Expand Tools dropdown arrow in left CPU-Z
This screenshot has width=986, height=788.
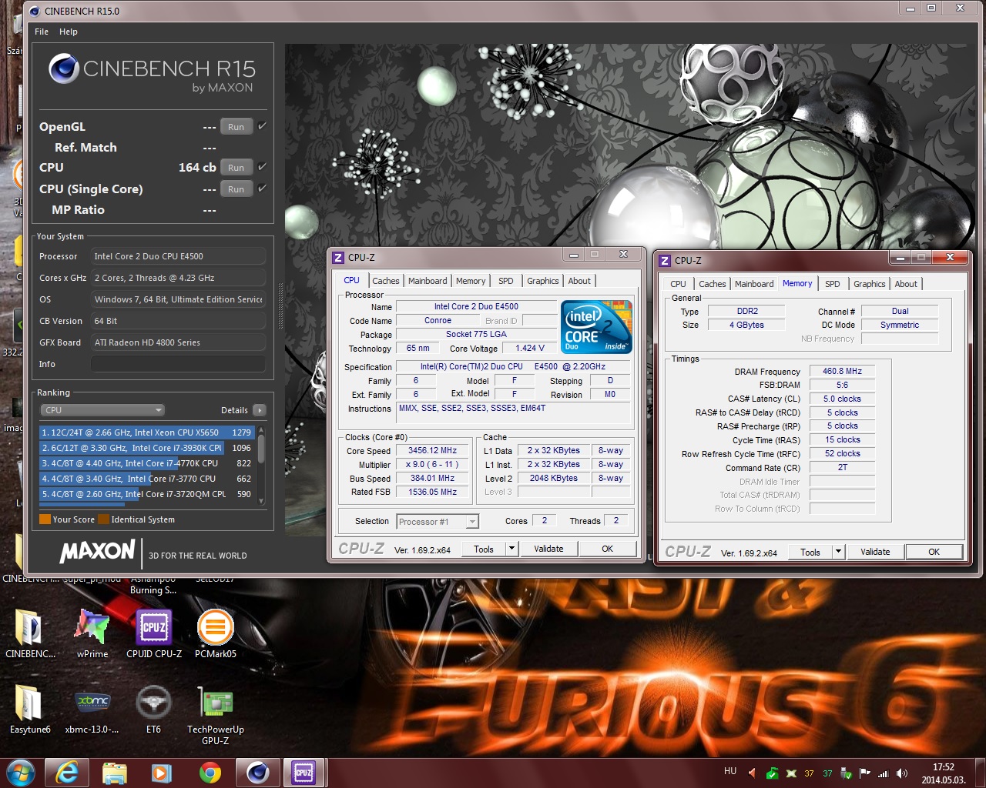pos(511,549)
